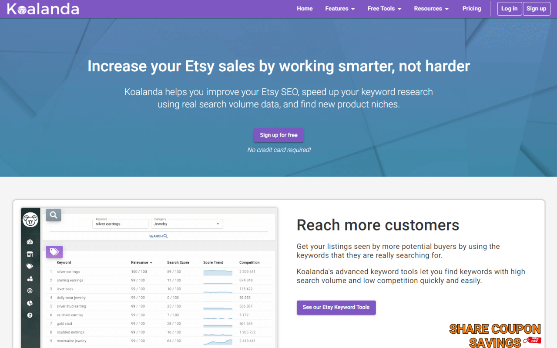Select the 'minimalist jewelry' keyword row
The image size is (557, 348).
pyautogui.click(x=159, y=341)
